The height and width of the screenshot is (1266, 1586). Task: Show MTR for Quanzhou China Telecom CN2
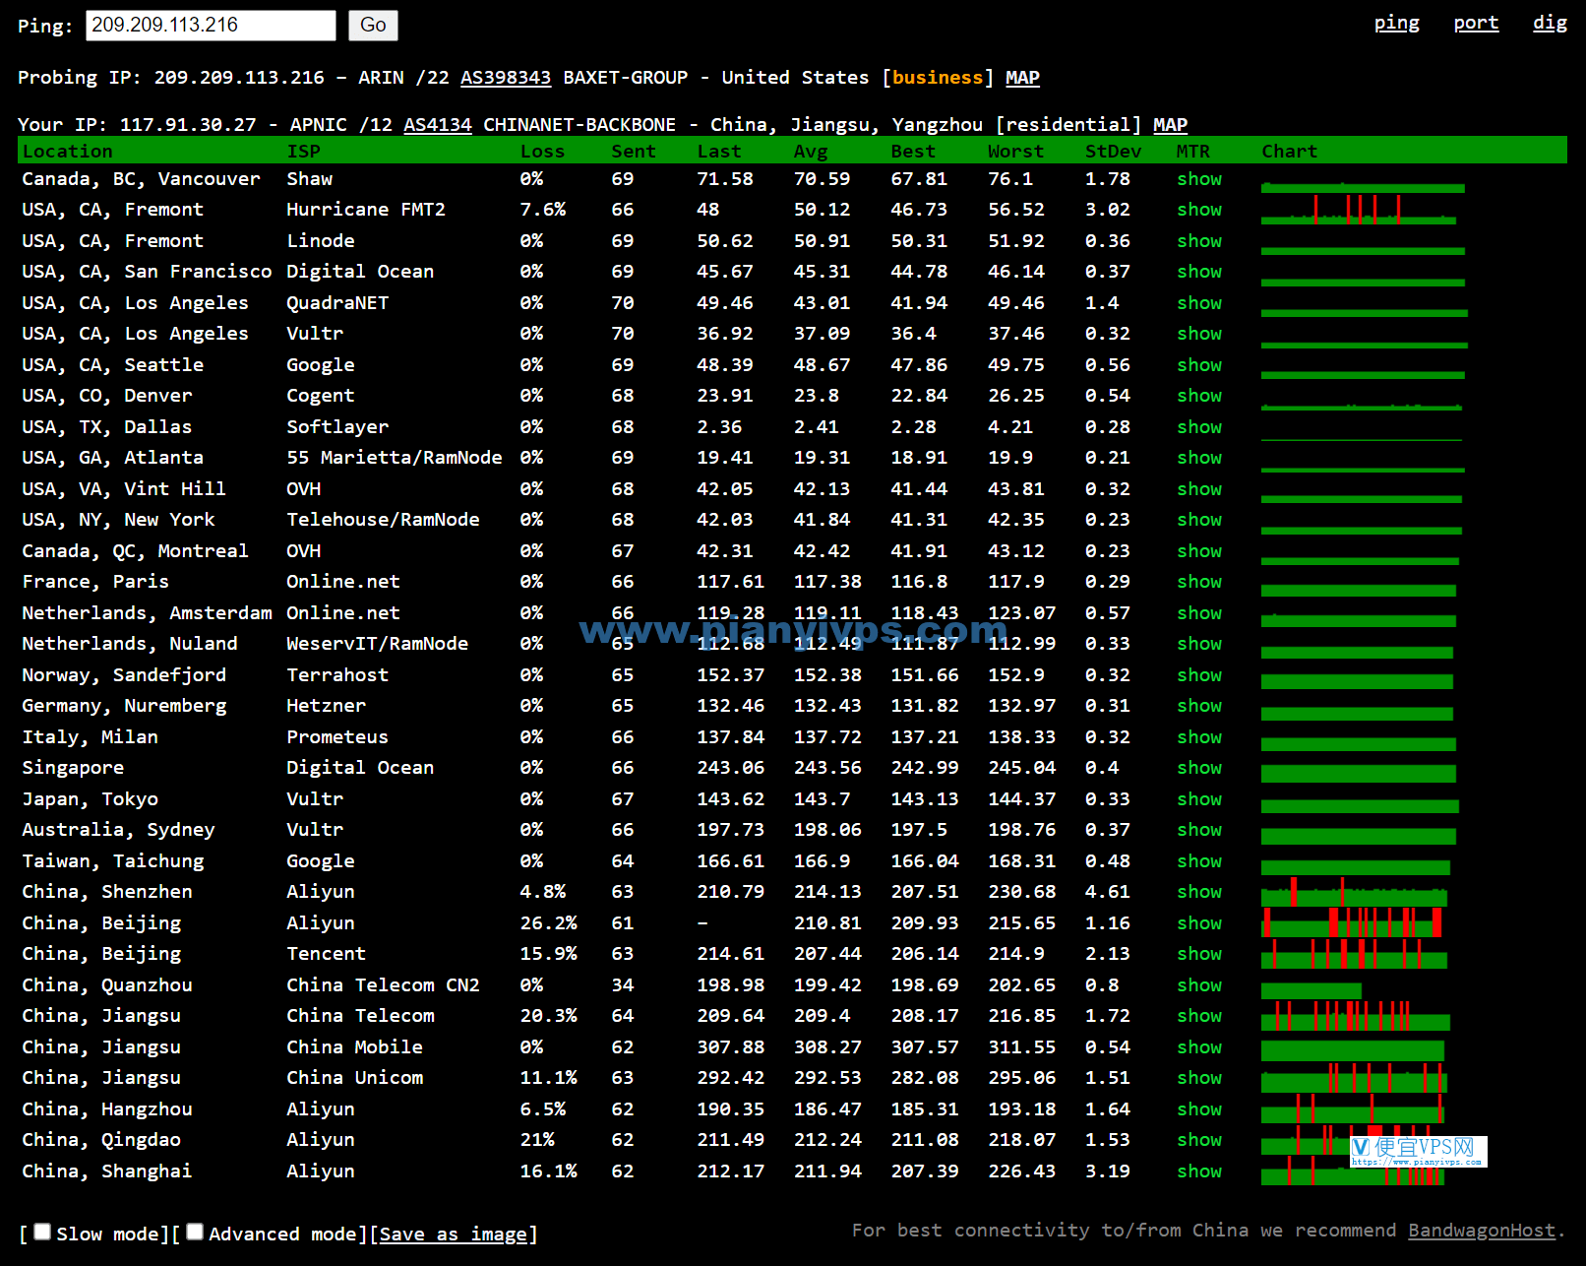point(1199,985)
